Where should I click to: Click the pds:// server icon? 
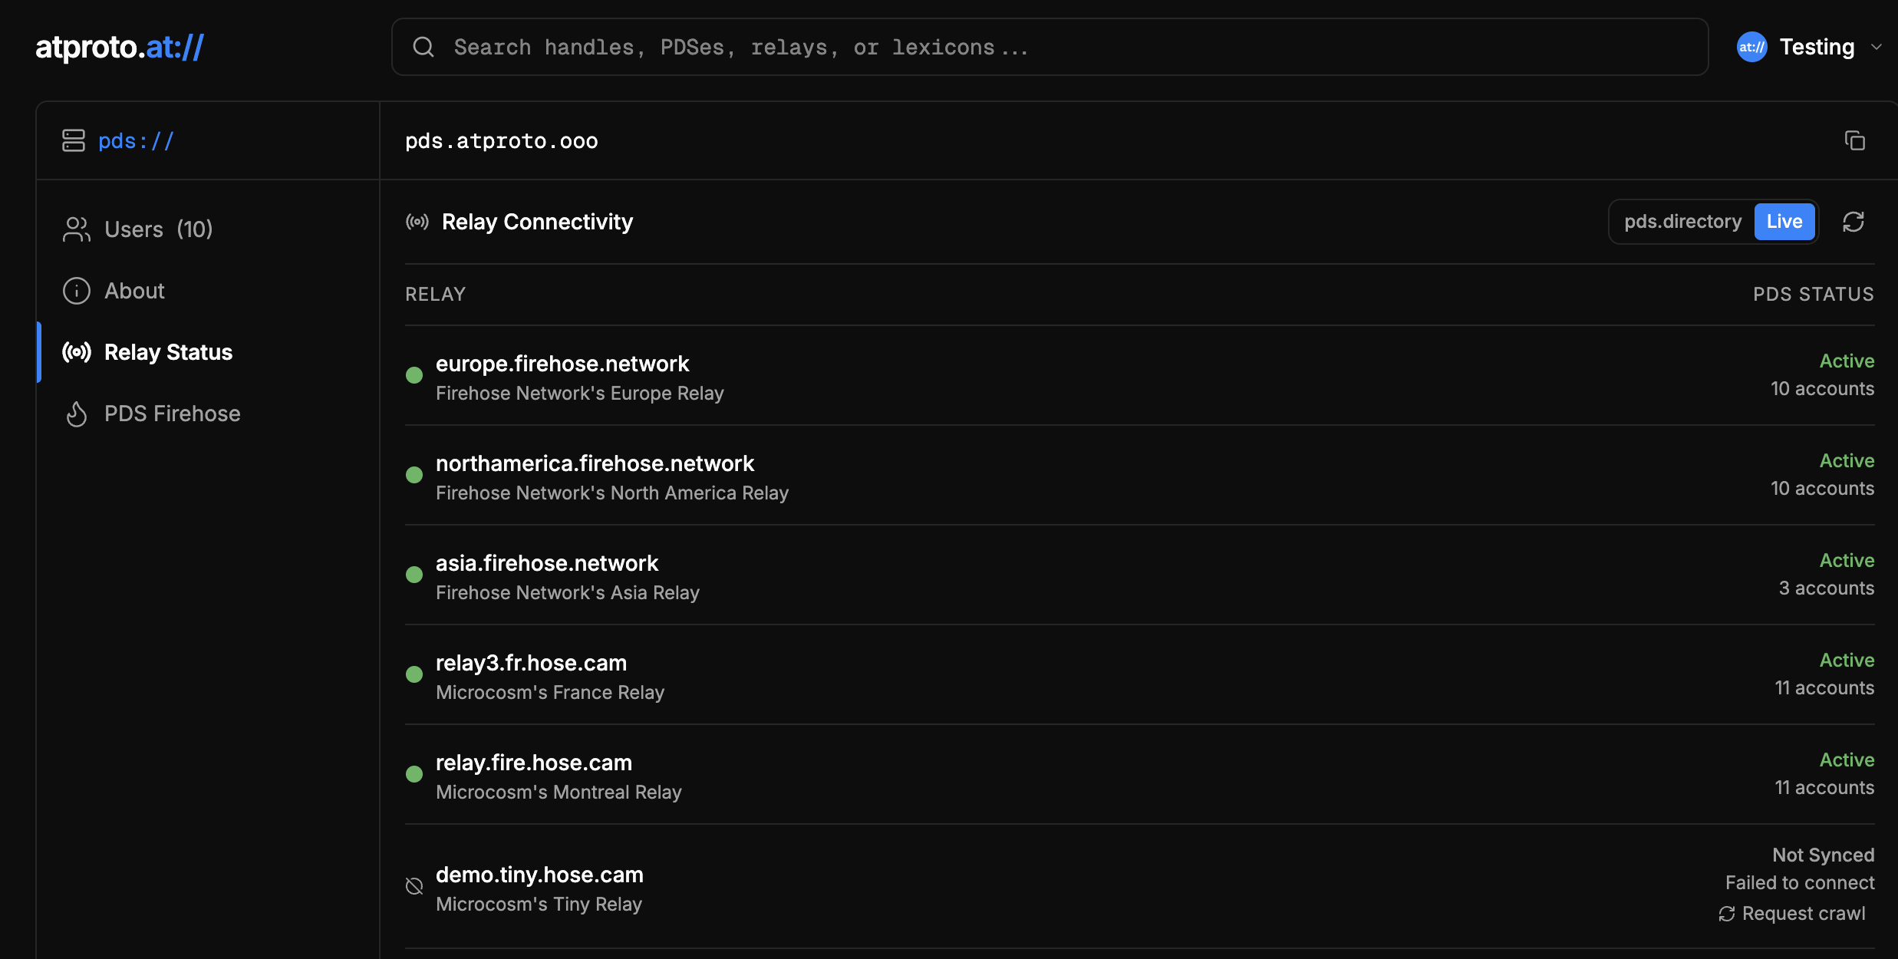pos(74,141)
